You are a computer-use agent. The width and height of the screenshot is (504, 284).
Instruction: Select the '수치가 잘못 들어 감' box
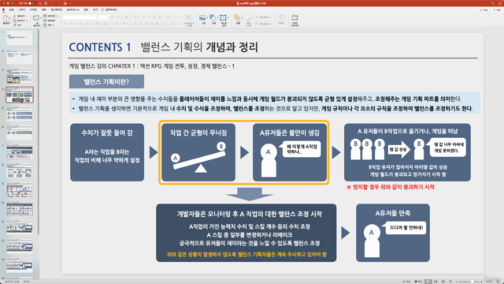coord(107,152)
